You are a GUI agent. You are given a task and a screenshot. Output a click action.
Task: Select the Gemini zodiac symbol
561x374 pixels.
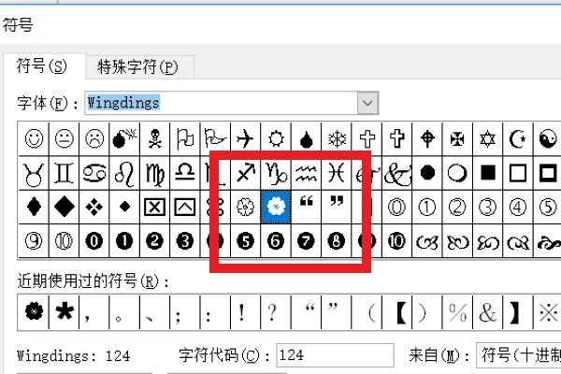click(x=64, y=173)
